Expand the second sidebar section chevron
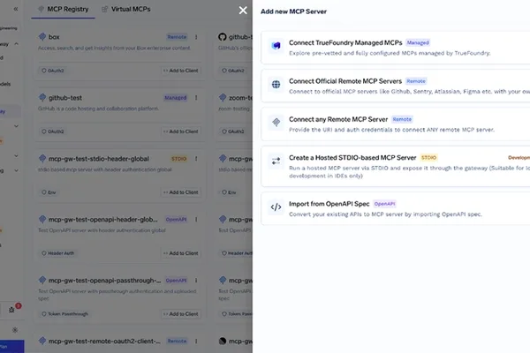Screen dimensions: 530x353 tap(16, 126)
